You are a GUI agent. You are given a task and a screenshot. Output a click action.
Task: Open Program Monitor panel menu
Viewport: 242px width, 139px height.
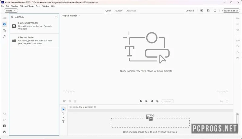(x=79, y=16)
